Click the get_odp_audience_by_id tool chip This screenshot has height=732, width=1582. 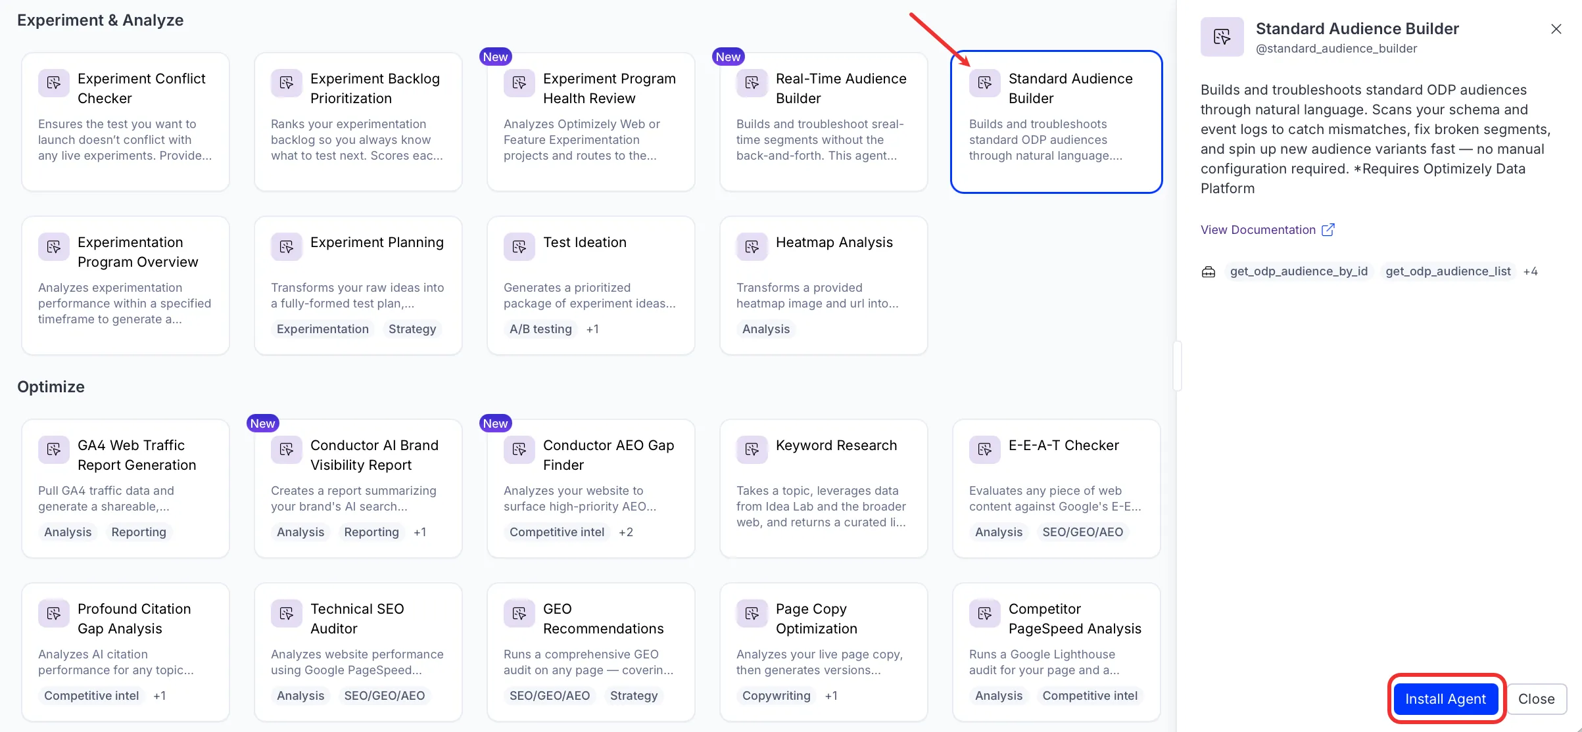(1299, 271)
